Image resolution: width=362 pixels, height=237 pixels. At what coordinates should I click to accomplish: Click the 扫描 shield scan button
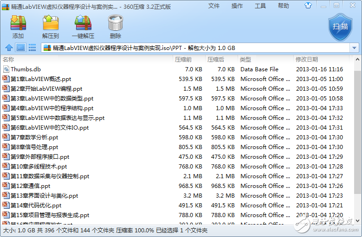click(340, 27)
